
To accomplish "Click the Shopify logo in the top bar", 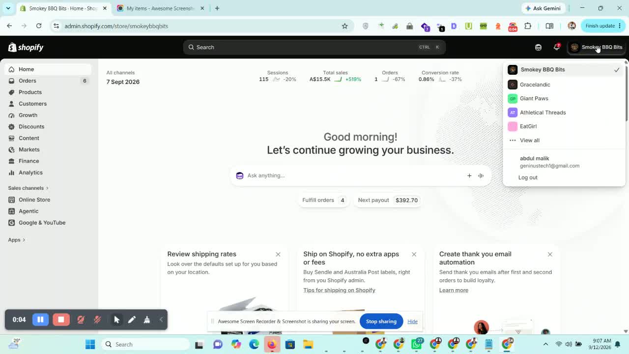I will click(x=26, y=47).
